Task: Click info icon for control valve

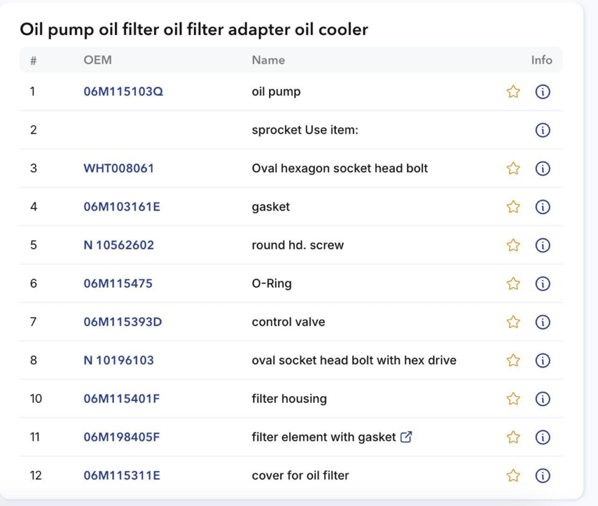Action: pyautogui.click(x=543, y=322)
